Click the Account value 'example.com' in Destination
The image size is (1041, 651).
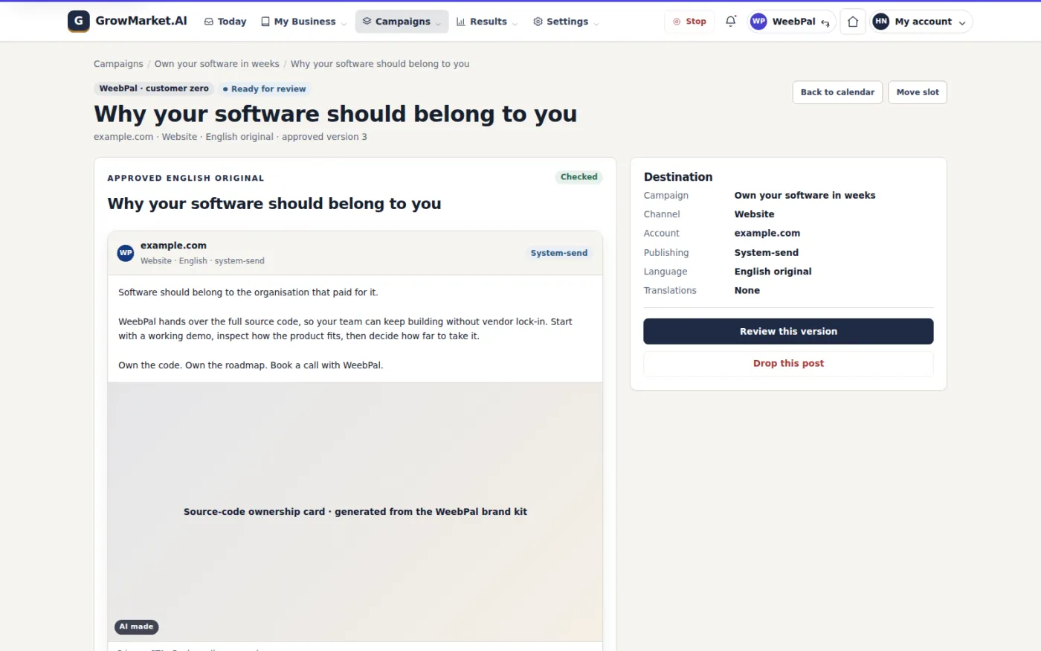pos(767,234)
